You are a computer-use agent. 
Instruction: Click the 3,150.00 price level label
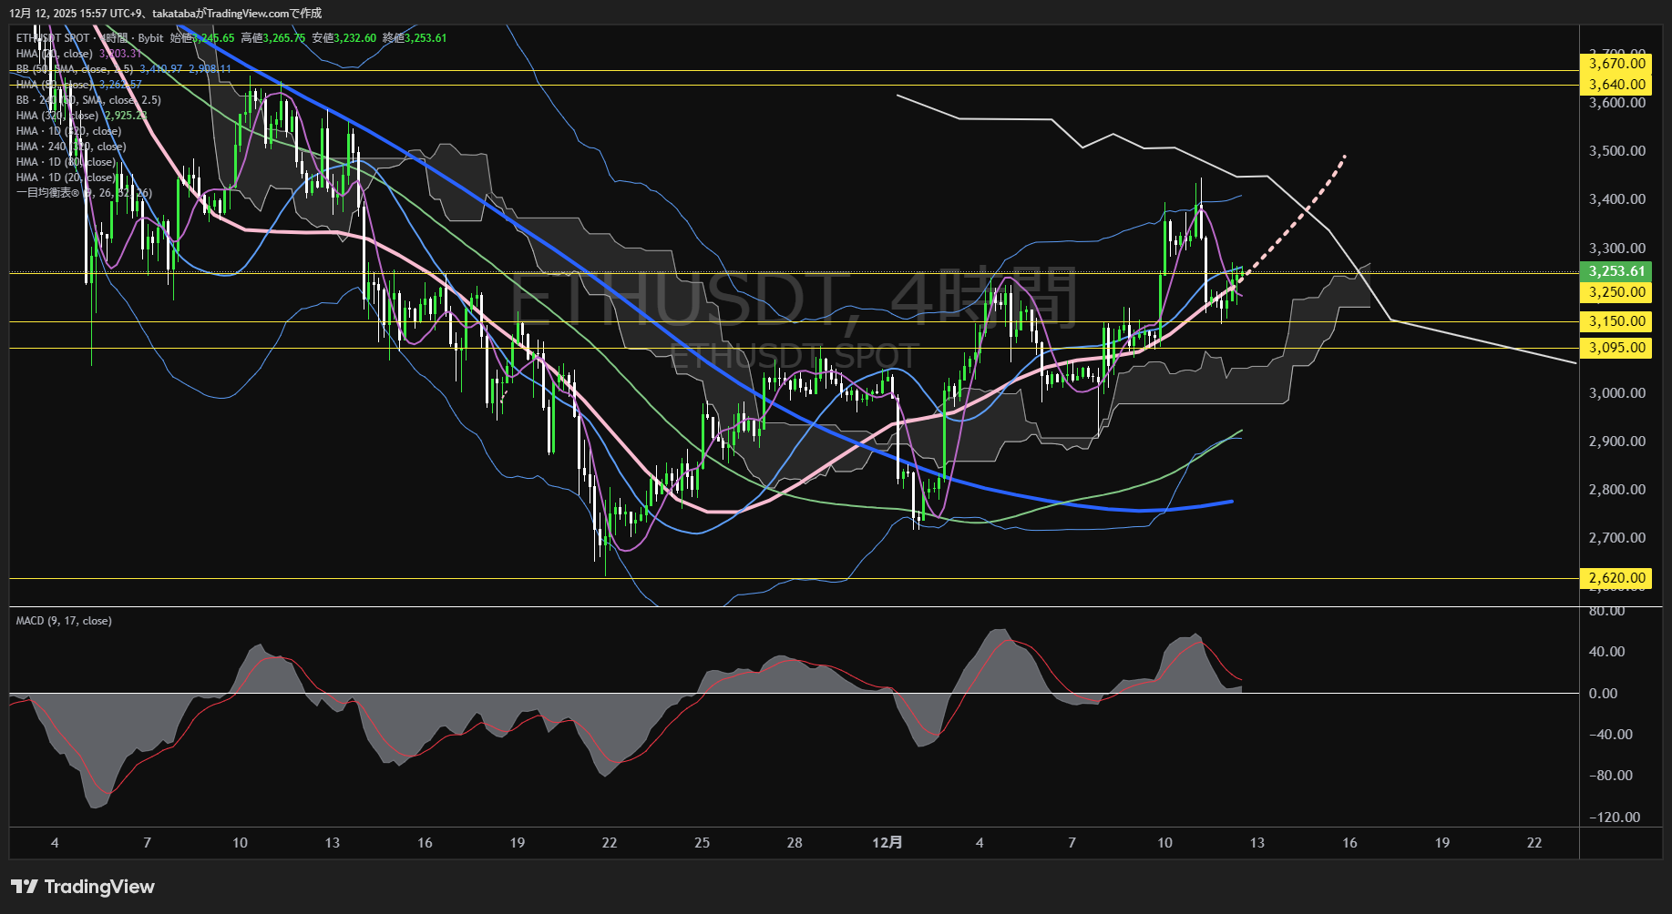pos(1616,321)
